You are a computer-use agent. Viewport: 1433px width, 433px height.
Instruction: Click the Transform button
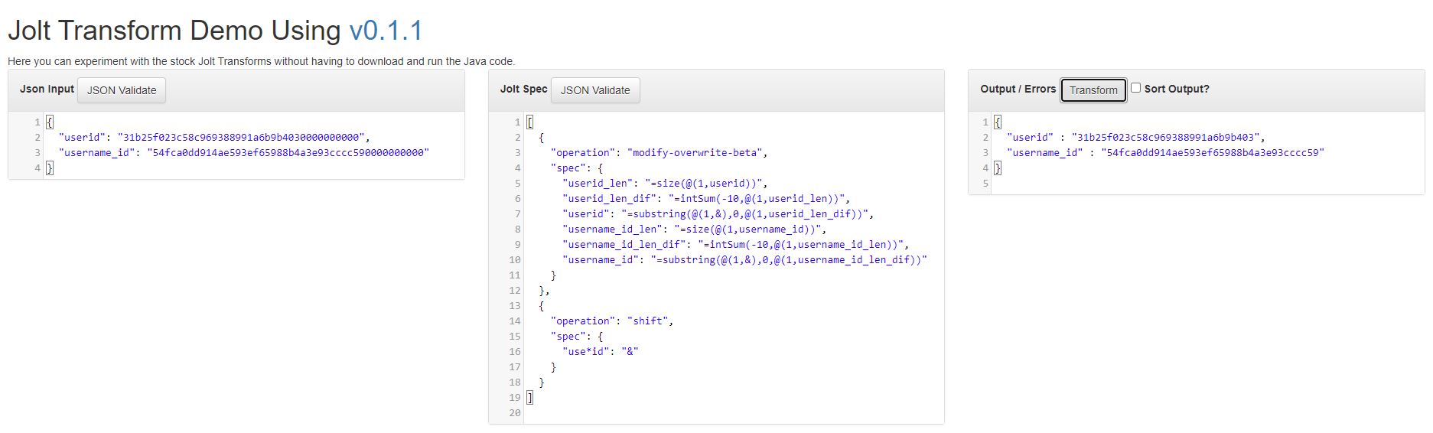(x=1093, y=90)
